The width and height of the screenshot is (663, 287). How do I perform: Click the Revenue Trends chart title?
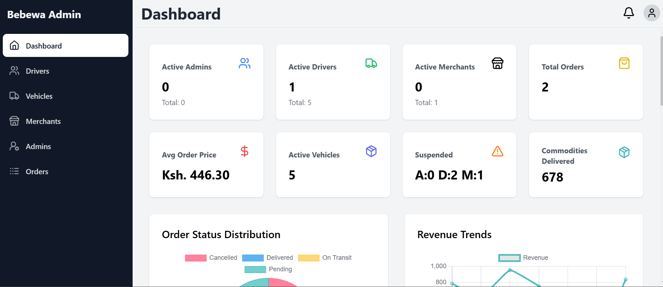point(454,234)
